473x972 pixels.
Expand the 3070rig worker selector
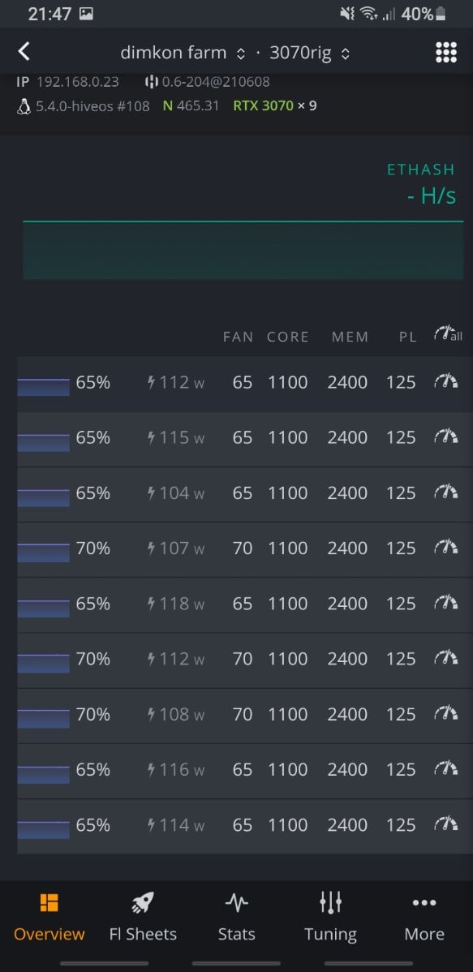click(x=309, y=53)
